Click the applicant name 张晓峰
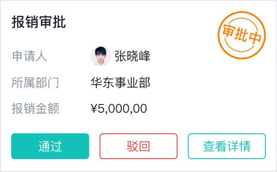The width and height of the screenshot is (277, 172). click(132, 56)
